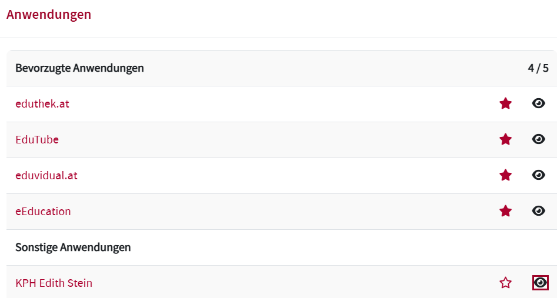
Task: Toggle visibility of KPH Edith Stein
Action: (x=540, y=283)
